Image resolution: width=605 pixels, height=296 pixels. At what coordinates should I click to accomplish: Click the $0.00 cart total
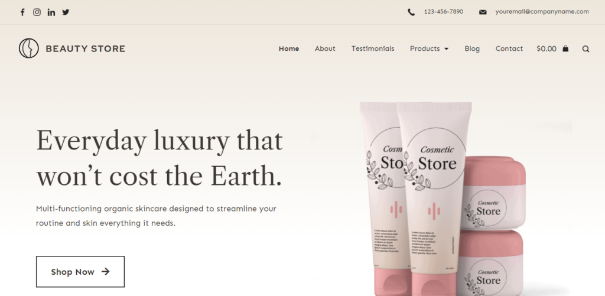pos(547,48)
